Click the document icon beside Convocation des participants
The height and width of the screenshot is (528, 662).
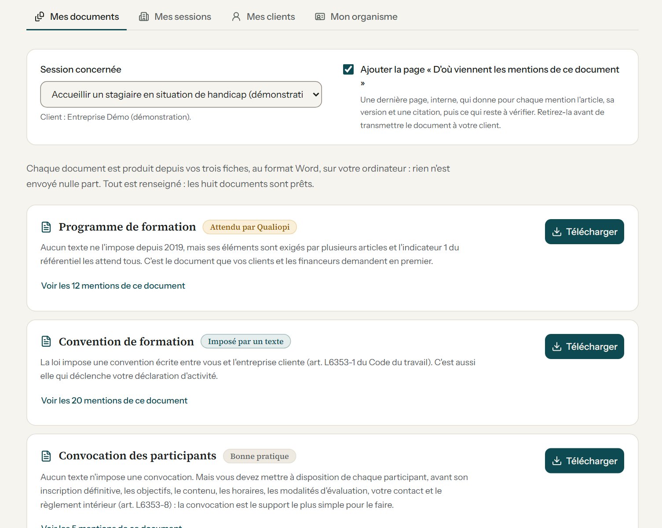coord(46,456)
